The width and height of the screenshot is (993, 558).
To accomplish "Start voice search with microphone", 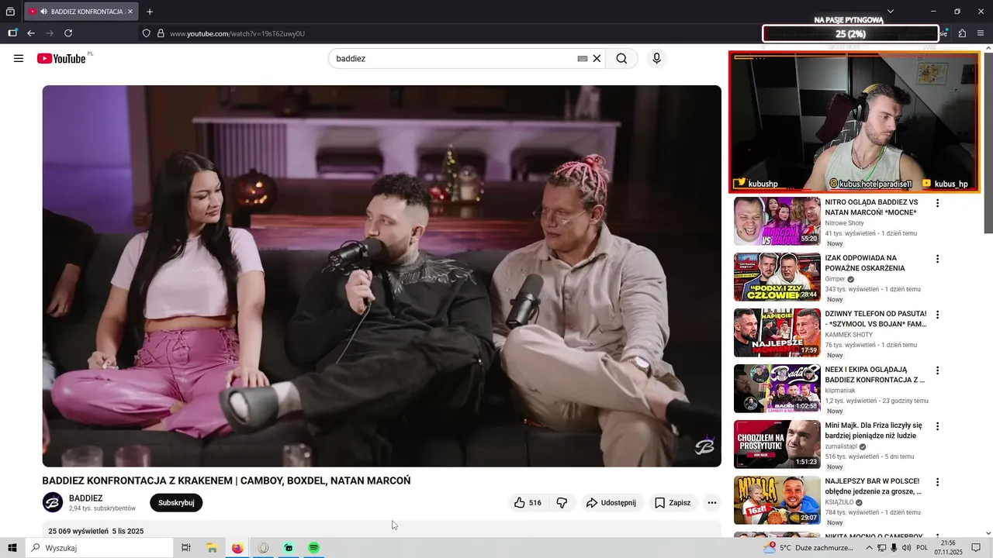I will point(656,58).
